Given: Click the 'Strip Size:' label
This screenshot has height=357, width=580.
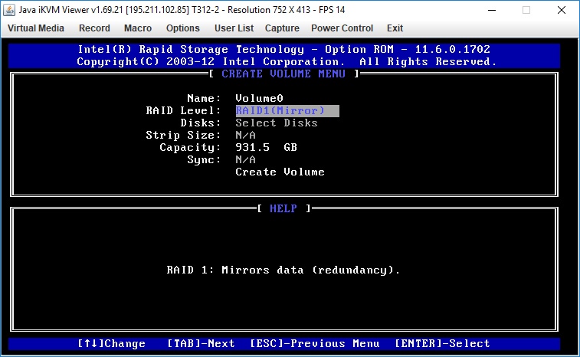Looking at the screenshot, I should coord(183,135).
